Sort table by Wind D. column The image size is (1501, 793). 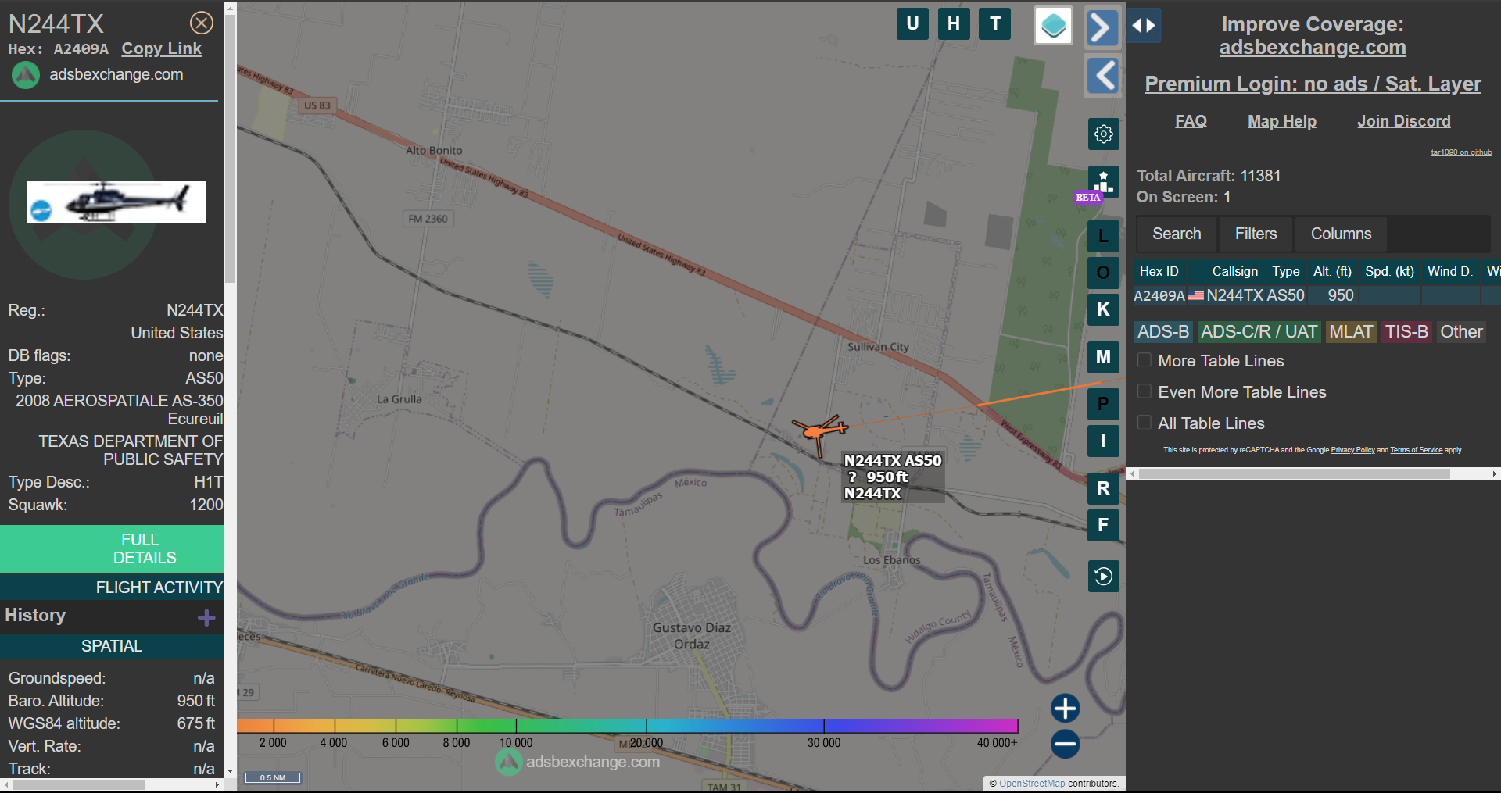[1450, 271]
